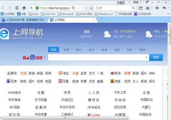The height and width of the screenshot is (120, 171).
Task: Open the Windows Li bookmark folder
Action: click(104, 14)
